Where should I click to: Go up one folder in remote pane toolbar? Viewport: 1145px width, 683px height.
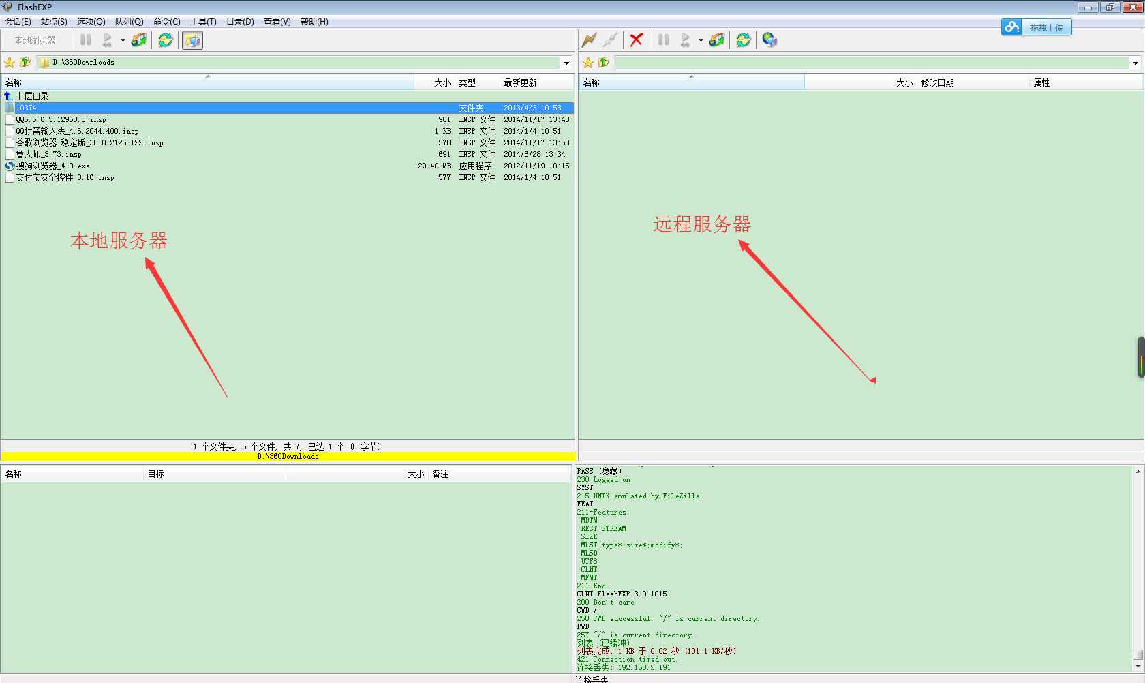point(604,63)
